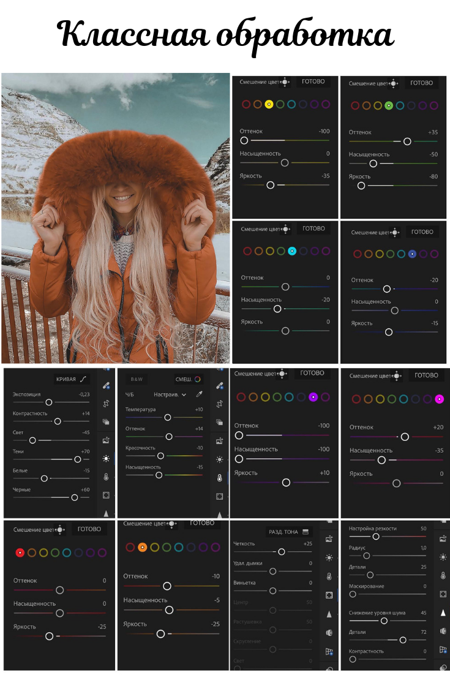The image size is (450, 675).
Task: Click the Четкость slider handle at +25
Action: click(x=282, y=551)
